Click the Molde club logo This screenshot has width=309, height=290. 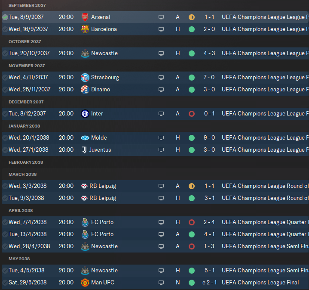(85, 138)
